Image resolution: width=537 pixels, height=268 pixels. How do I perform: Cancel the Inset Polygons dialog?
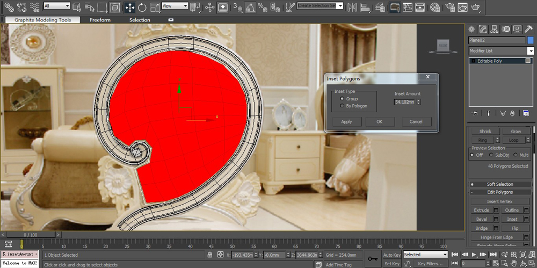click(x=416, y=122)
